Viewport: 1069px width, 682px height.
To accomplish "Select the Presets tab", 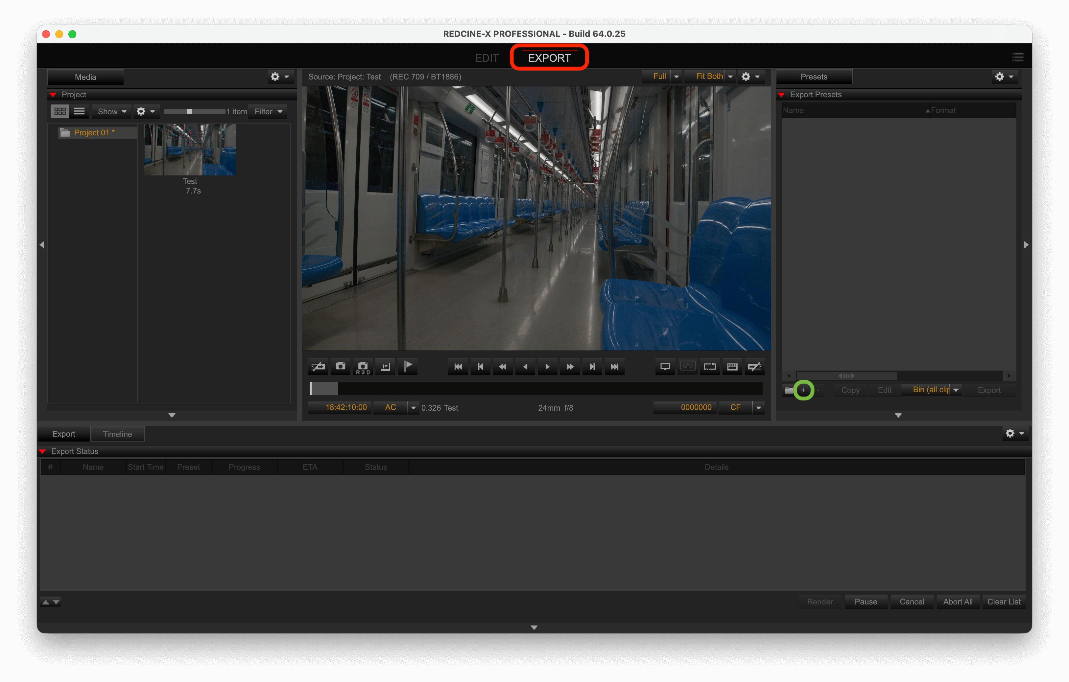I will click(814, 77).
